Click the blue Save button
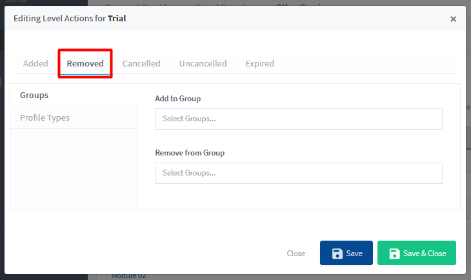The height and width of the screenshot is (280, 471). [x=346, y=253]
